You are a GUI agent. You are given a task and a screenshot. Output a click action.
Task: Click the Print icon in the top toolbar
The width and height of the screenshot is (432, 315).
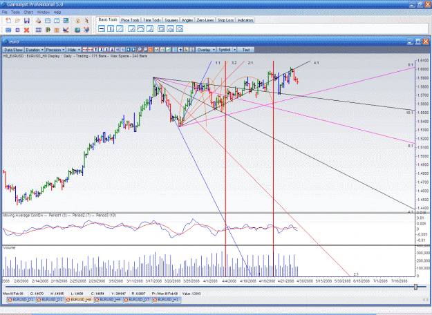tap(38, 21)
